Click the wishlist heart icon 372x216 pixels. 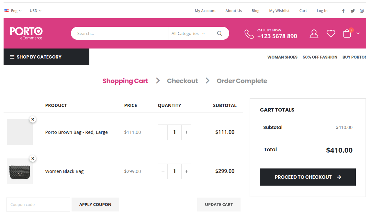[x=331, y=33]
